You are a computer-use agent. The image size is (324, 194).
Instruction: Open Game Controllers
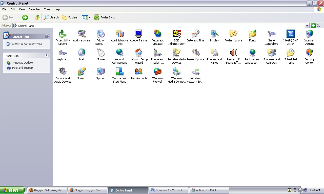(271, 37)
